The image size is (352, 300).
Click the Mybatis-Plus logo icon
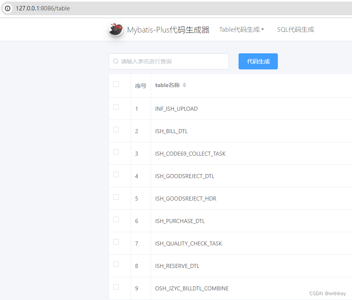click(115, 29)
